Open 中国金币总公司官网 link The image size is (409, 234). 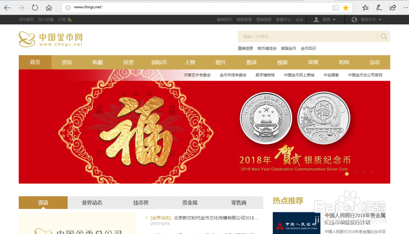pos(365,75)
